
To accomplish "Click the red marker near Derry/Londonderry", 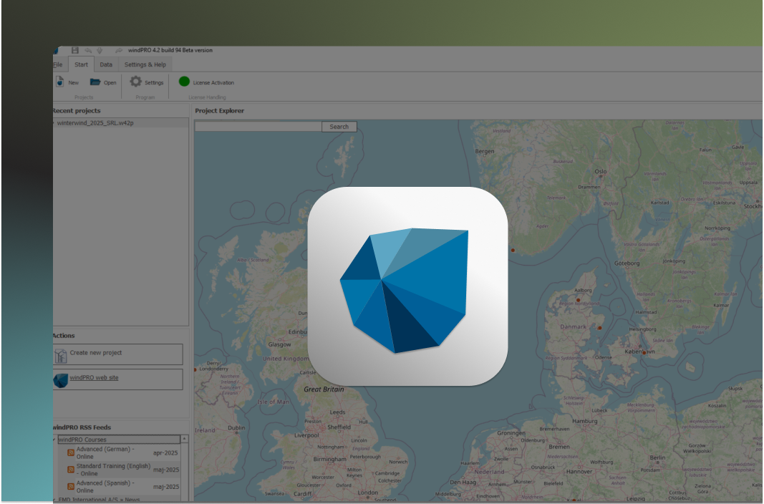I will pyautogui.click(x=195, y=370).
